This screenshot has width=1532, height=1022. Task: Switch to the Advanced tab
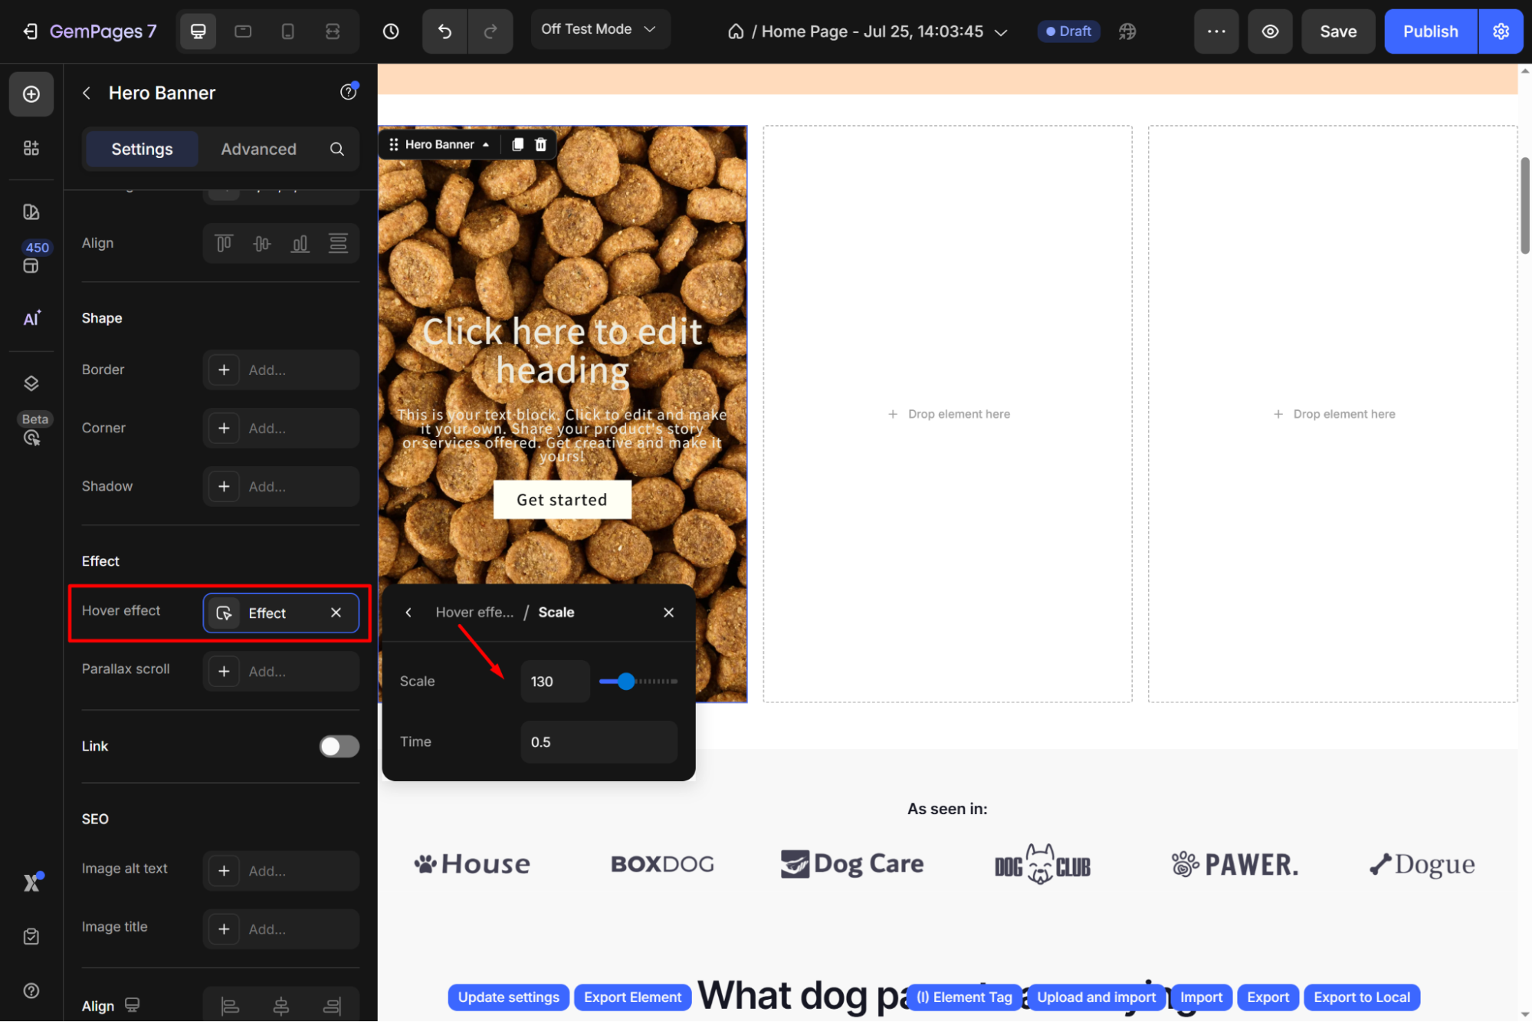pos(258,149)
